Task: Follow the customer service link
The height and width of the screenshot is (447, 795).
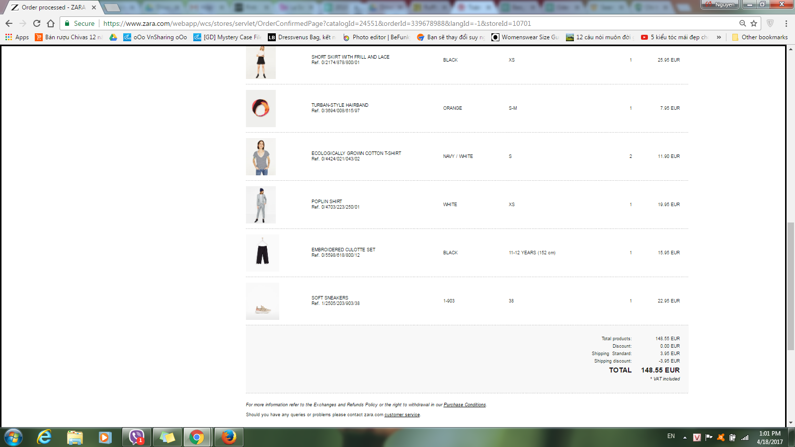Action: point(402,415)
